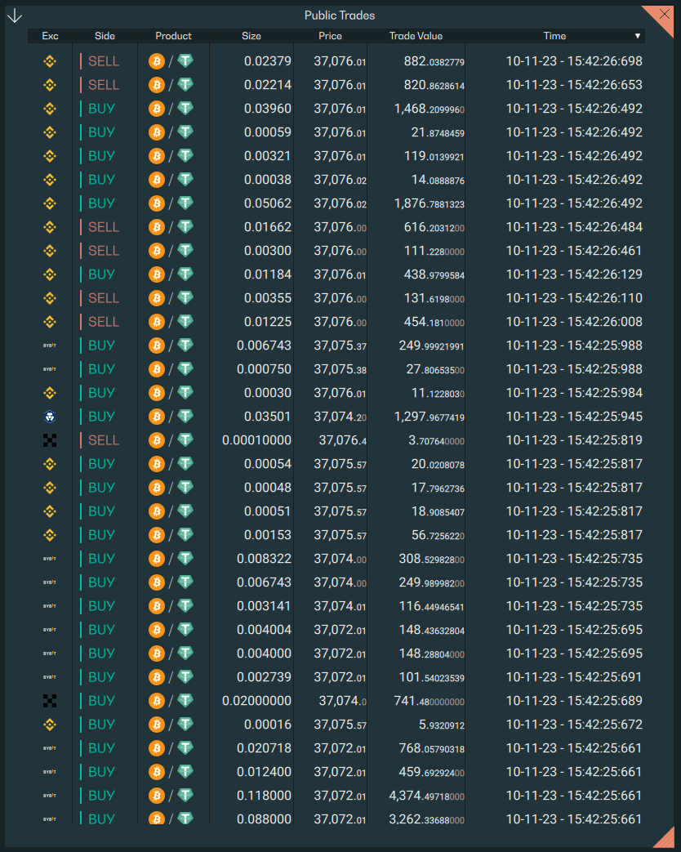This screenshot has width=681, height=852.
Task: Click Tether icon in row with size 0.012400
Action: coord(185,772)
